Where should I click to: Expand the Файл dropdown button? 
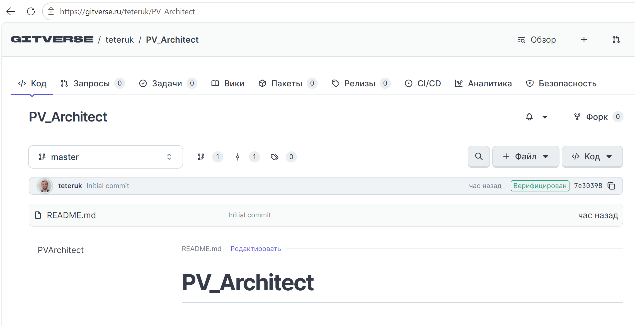click(x=526, y=157)
